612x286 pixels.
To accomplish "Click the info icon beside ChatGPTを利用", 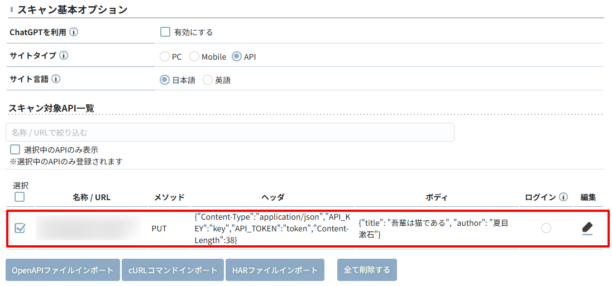I will click(x=74, y=32).
